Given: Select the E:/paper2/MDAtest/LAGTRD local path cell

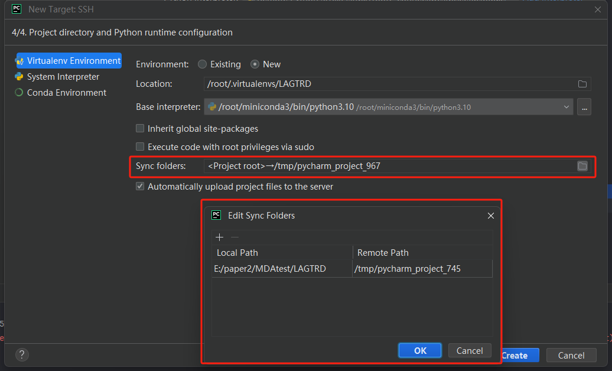Looking at the screenshot, I should tap(282, 269).
